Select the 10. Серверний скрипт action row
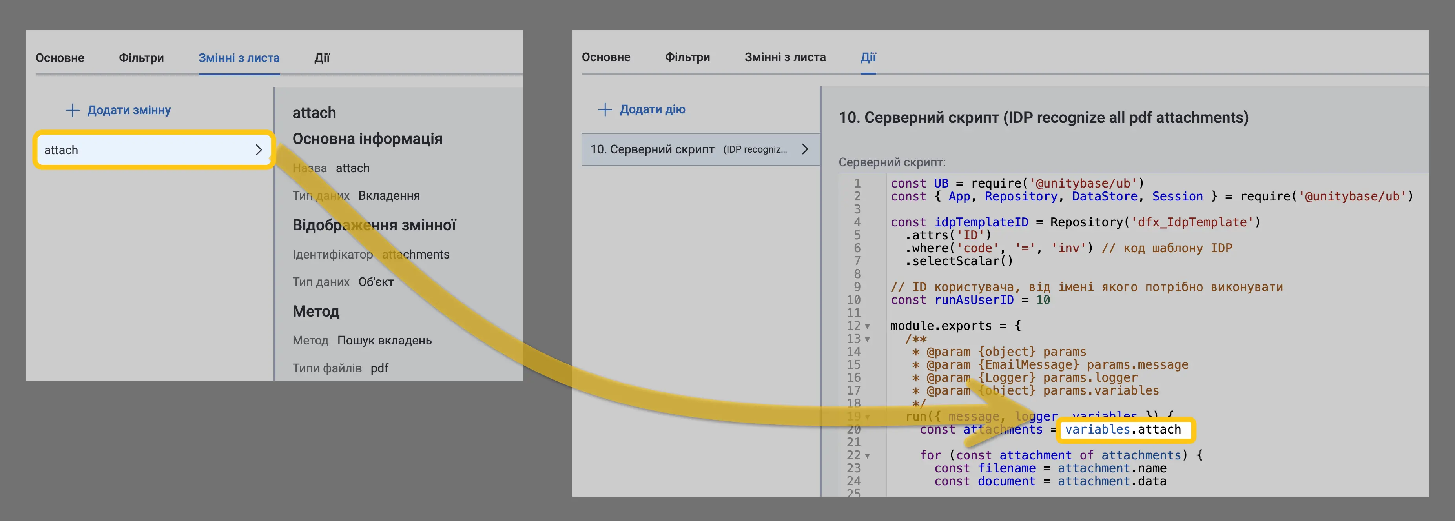This screenshot has width=1455, height=521. click(x=700, y=149)
